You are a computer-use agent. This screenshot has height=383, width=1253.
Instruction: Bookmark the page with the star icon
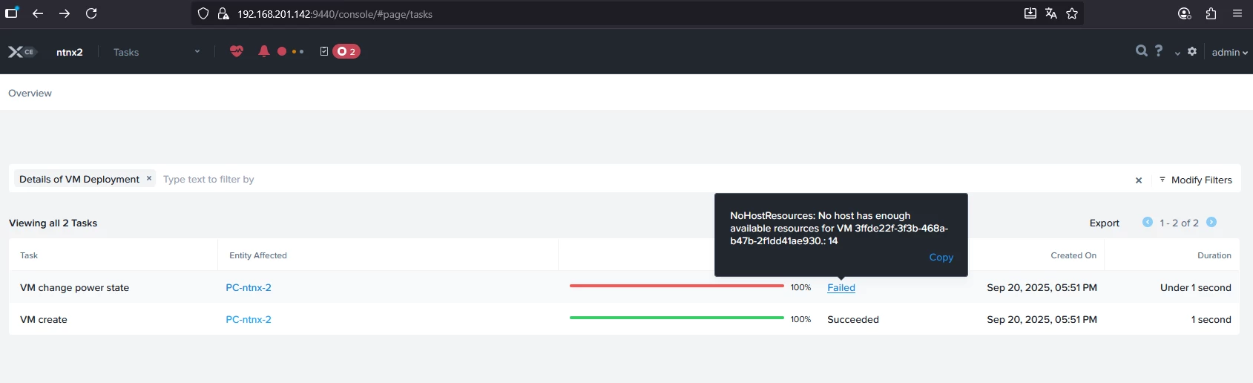(1072, 13)
